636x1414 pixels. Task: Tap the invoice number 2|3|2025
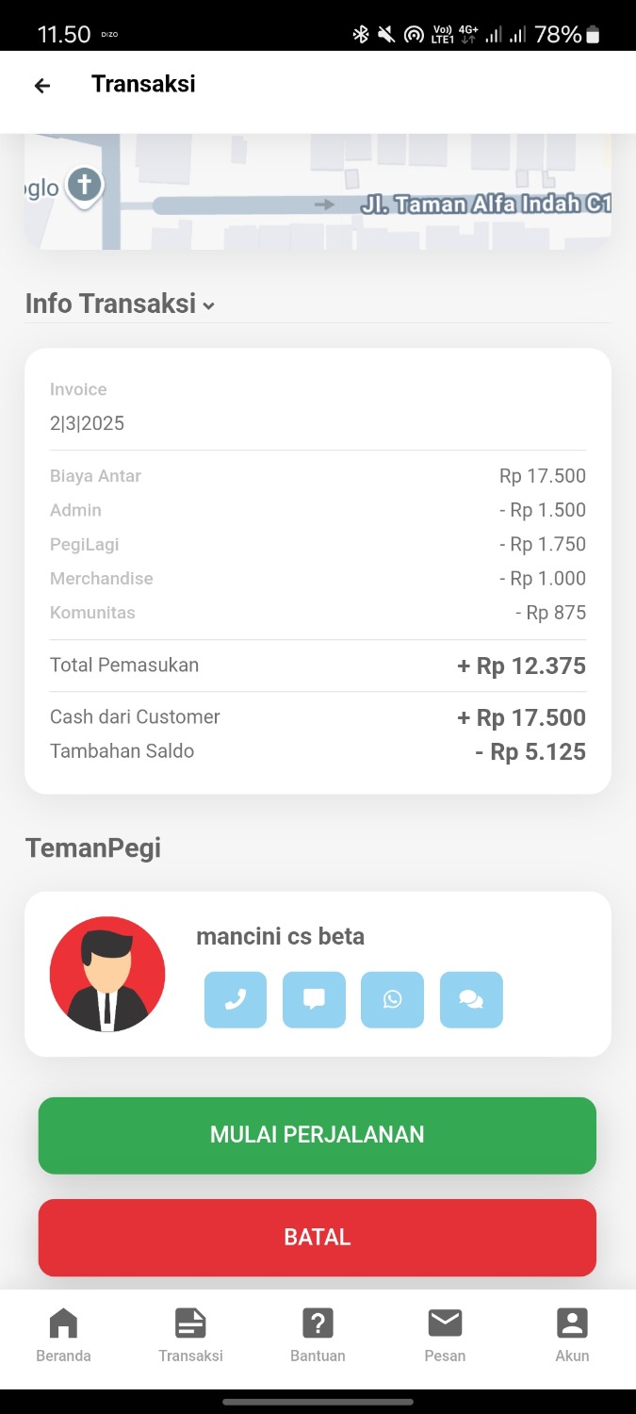(87, 423)
